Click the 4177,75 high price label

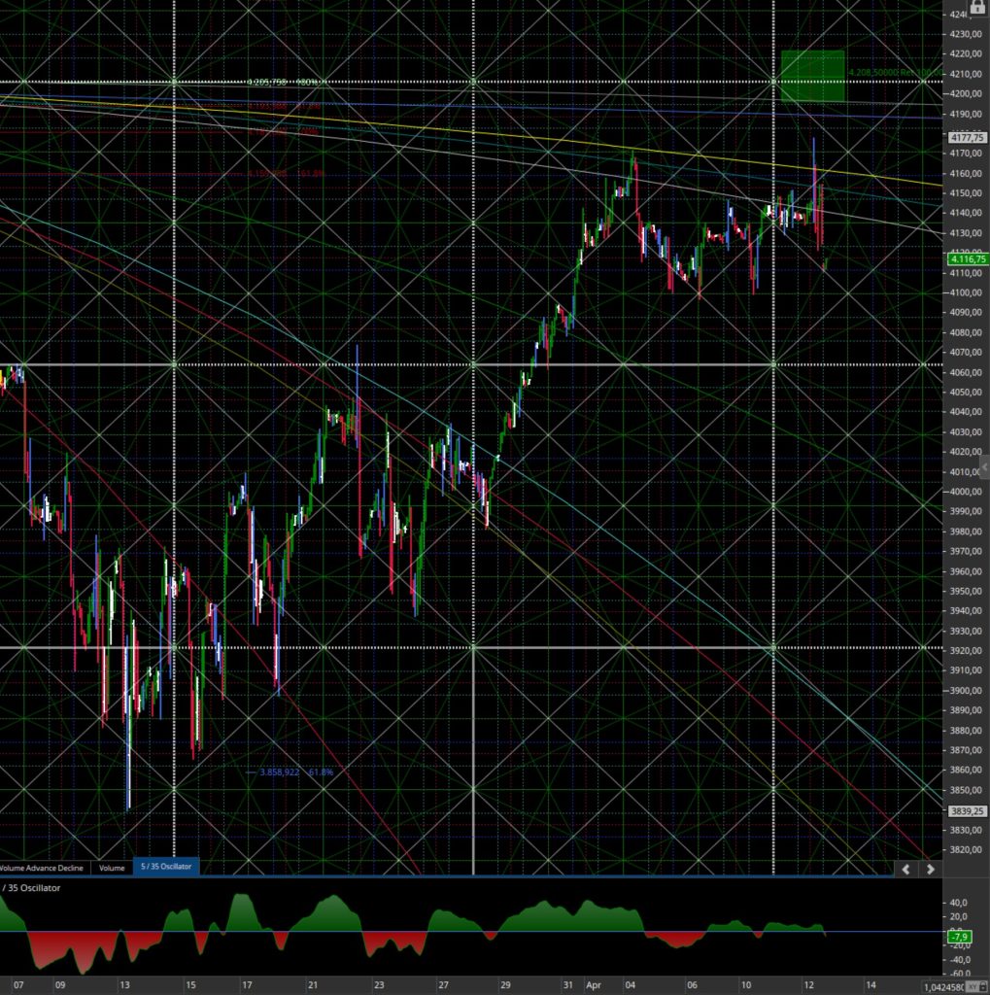tap(967, 137)
